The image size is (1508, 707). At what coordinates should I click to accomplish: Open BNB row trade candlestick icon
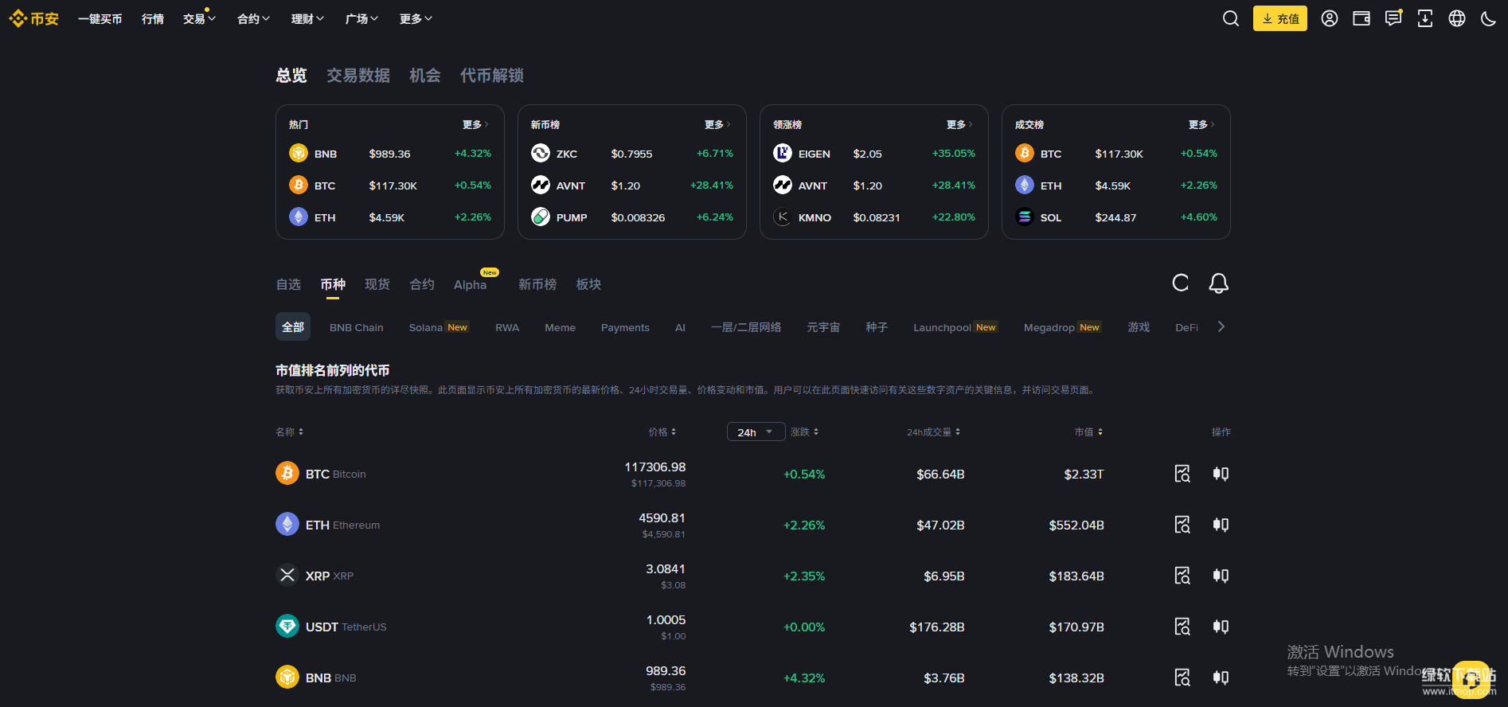coord(1221,678)
